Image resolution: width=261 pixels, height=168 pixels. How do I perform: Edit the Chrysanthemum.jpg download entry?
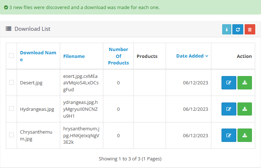[229, 135]
